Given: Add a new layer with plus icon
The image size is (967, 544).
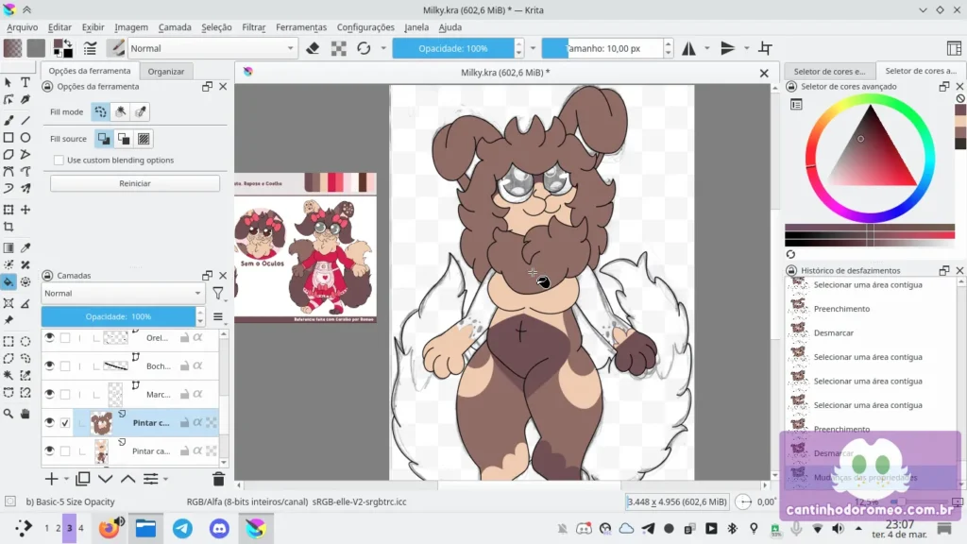Looking at the screenshot, I should [51, 479].
